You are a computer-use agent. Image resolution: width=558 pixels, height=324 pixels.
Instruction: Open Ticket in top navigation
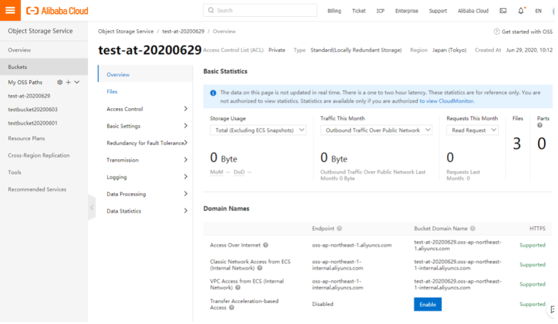(x=359, y=11)
